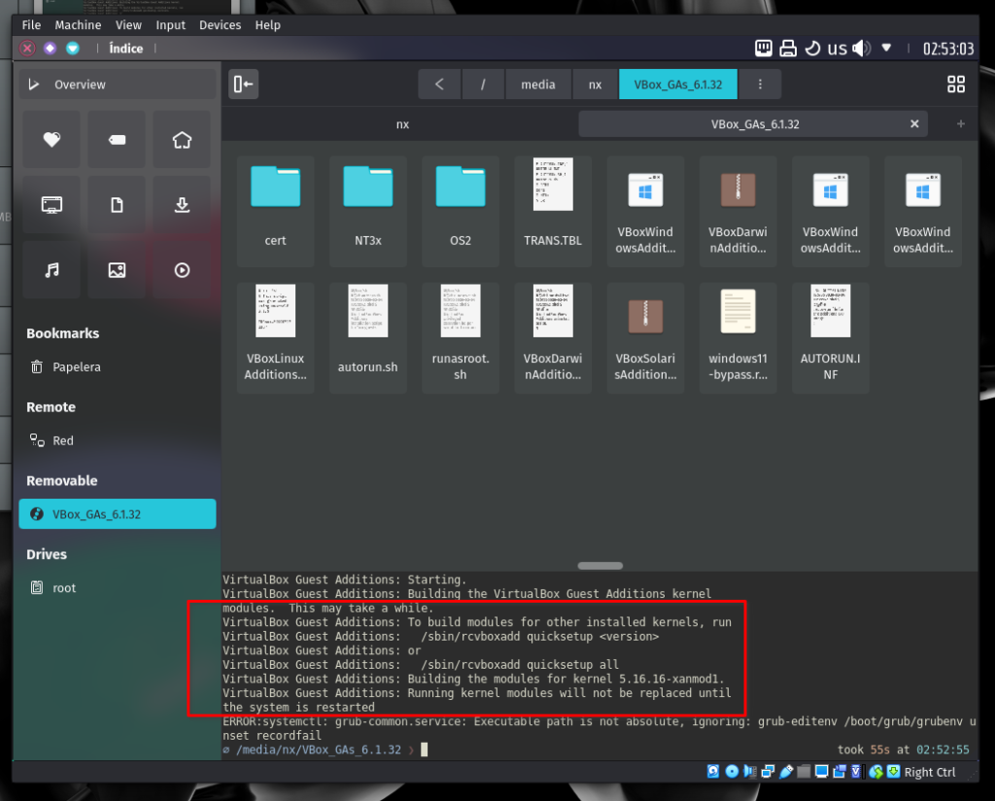Click the hard disk indicator in VirtualBox status bar
995x801 pixels.
click(x=713, y=771)
